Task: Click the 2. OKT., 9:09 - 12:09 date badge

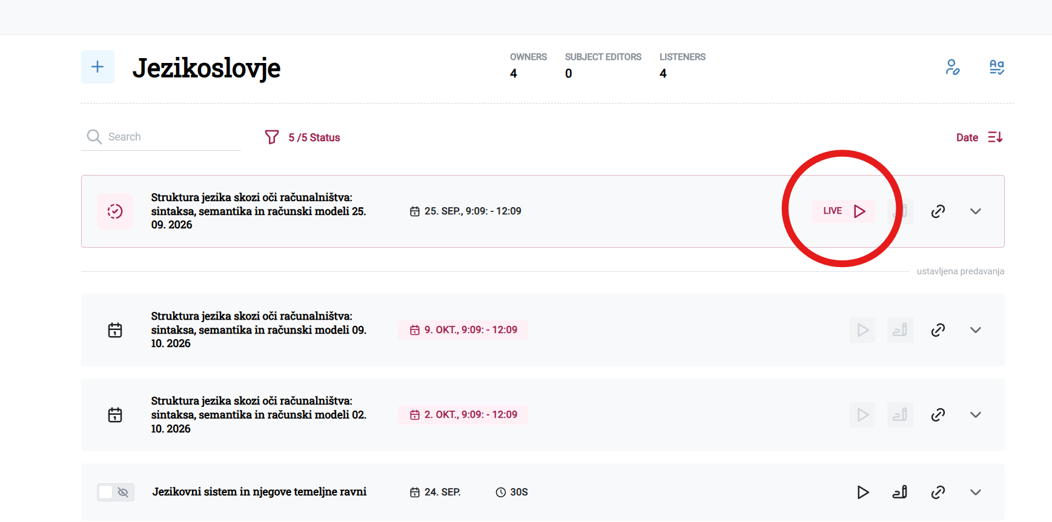Action: [x=463, y=415]
